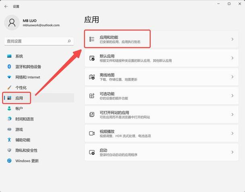This screenshot has width=245, height=192.
Task: Click the 可选功能 grid-plus icon
Action: (92, 96)
